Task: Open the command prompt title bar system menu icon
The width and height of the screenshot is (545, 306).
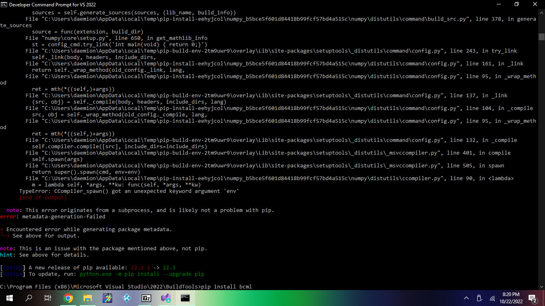Action: click(4, 4)
